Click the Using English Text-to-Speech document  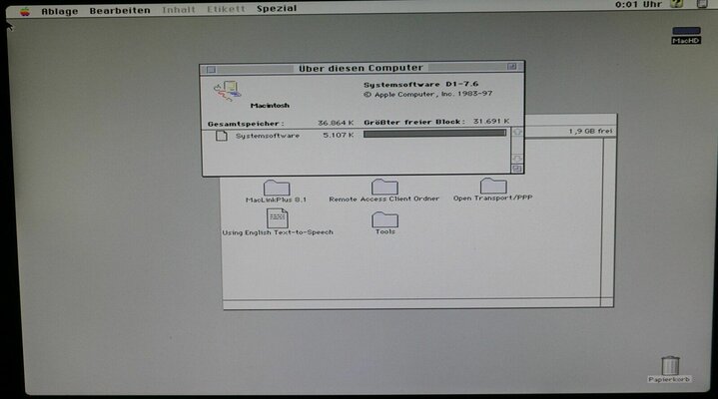pos(277,218)
